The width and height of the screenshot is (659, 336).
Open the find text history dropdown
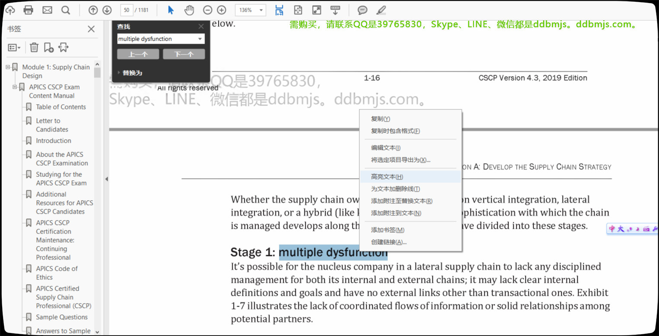click(x=200, y=39)
